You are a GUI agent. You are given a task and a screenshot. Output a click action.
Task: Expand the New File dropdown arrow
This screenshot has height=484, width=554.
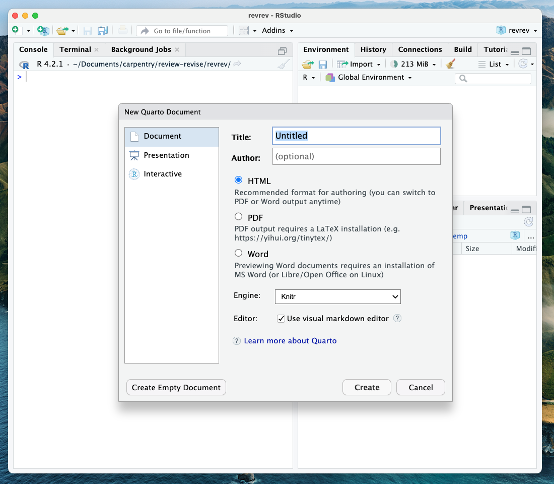[x=29, y=31]
